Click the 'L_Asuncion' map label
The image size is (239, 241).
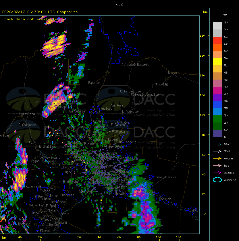coord(131,112)
